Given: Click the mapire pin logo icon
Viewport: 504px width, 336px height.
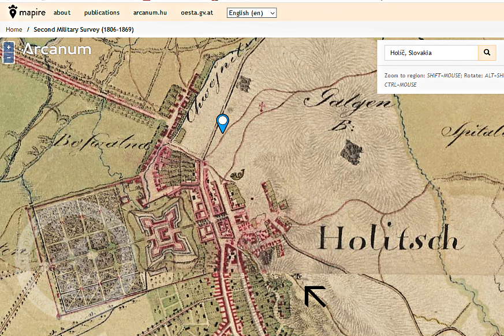Looking at the screenshot, I should pos(13,11).
